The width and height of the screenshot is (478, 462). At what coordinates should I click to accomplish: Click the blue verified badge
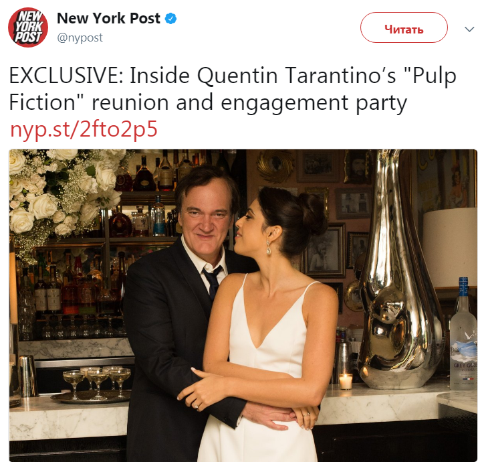pyautogui.click(x=170, y=19)
